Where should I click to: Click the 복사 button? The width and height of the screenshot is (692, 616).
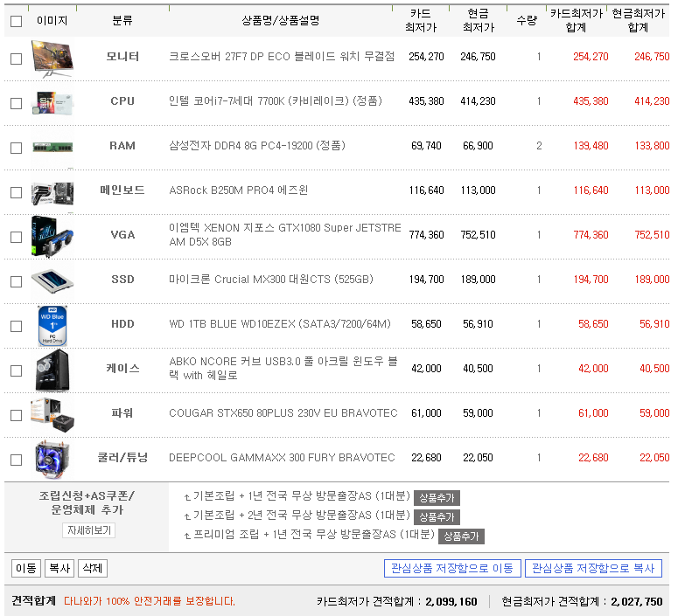59,568
